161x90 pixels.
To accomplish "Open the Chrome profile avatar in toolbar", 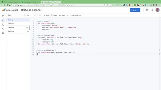I will (156, 5).
